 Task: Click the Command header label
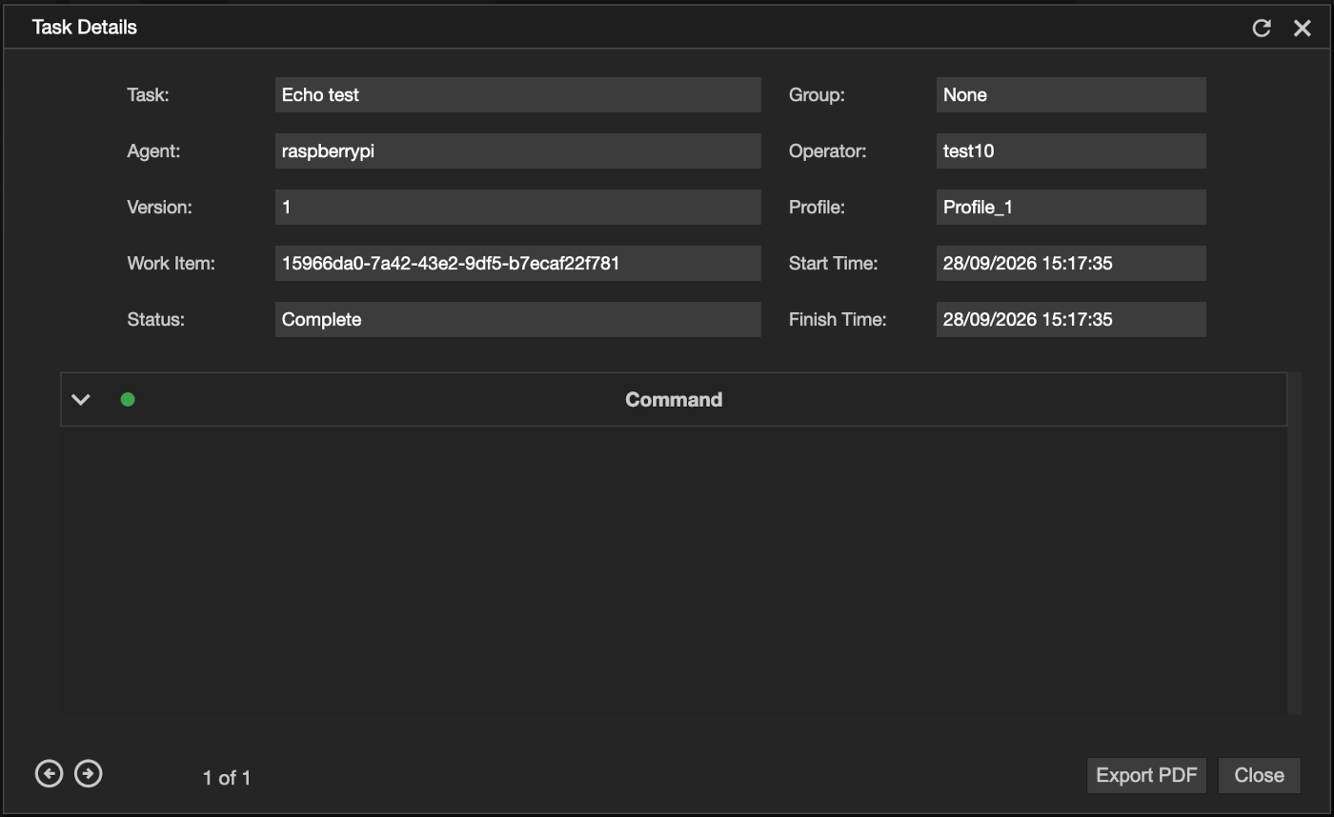click(x=674, y=400)
